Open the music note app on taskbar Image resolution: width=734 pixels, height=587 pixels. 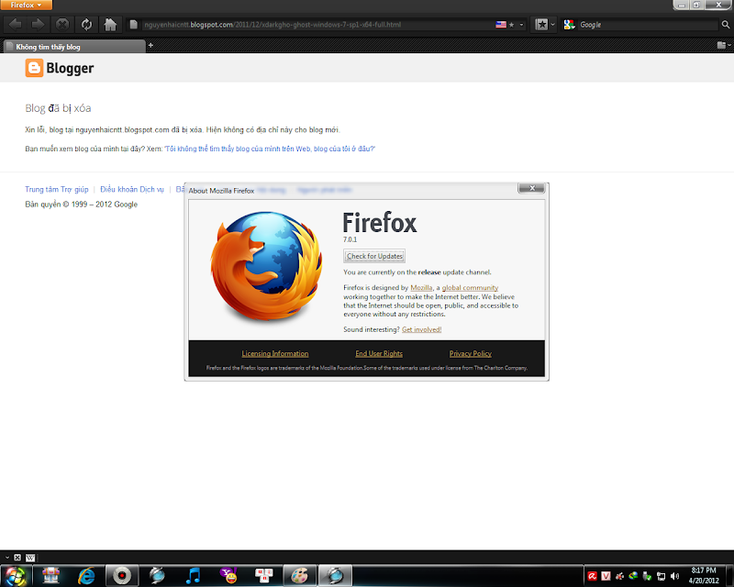(193, 576)
